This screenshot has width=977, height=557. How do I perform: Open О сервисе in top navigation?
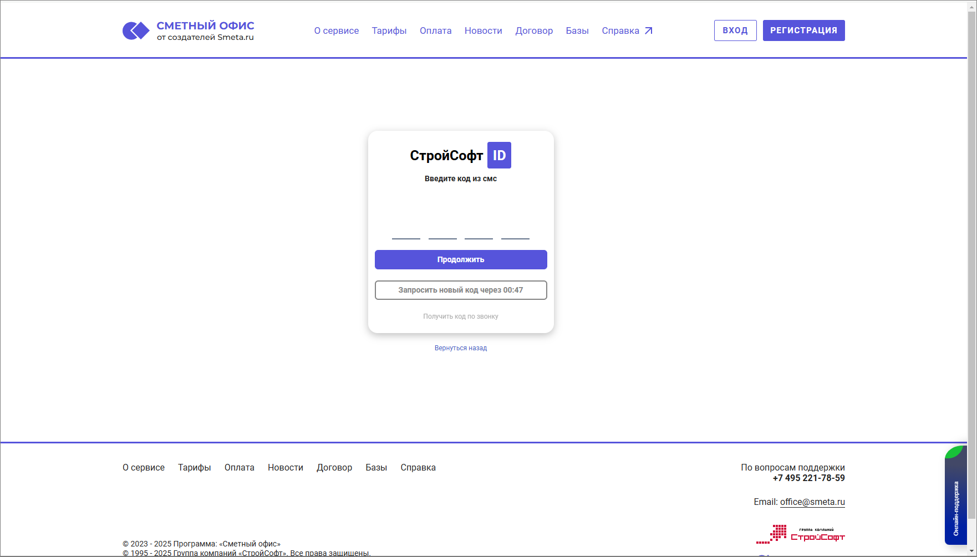[x=336, y=31]
